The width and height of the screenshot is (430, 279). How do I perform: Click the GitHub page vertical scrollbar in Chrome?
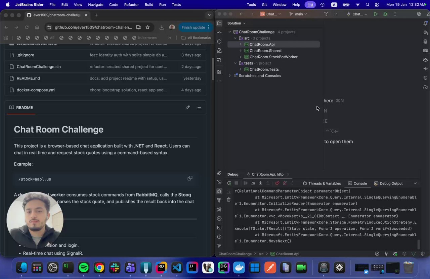click(x=213, y=69)
